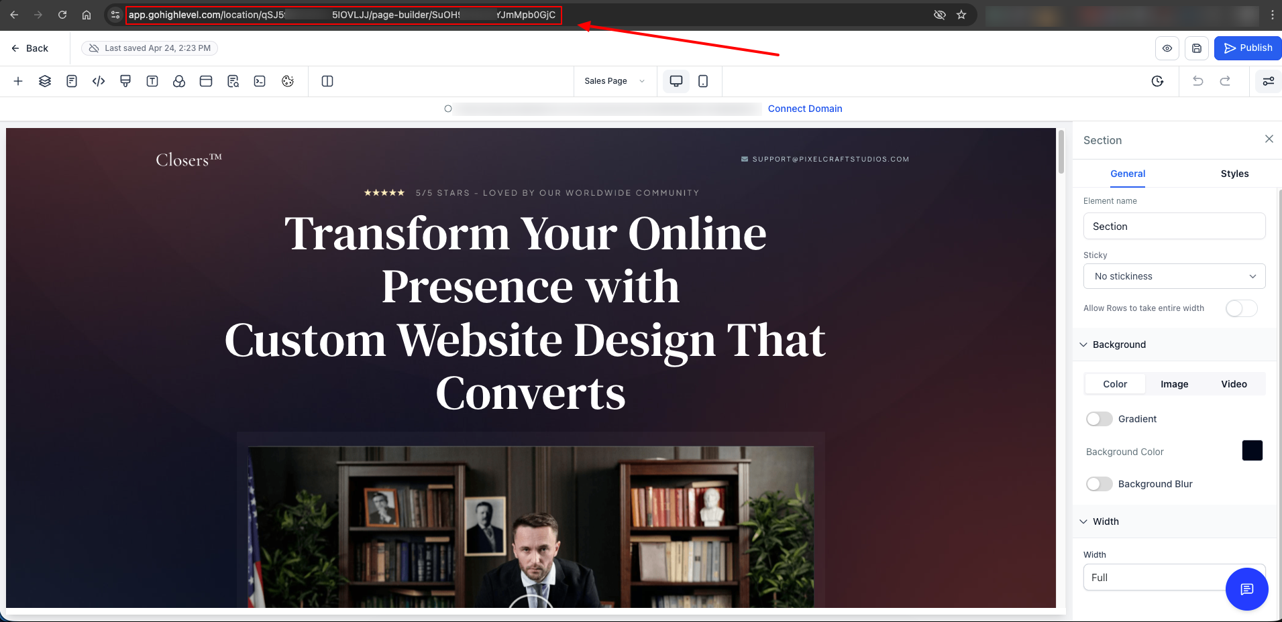Click the paint brush styling icon
The height and width of the screenshot is (622, 1282).
125,81
